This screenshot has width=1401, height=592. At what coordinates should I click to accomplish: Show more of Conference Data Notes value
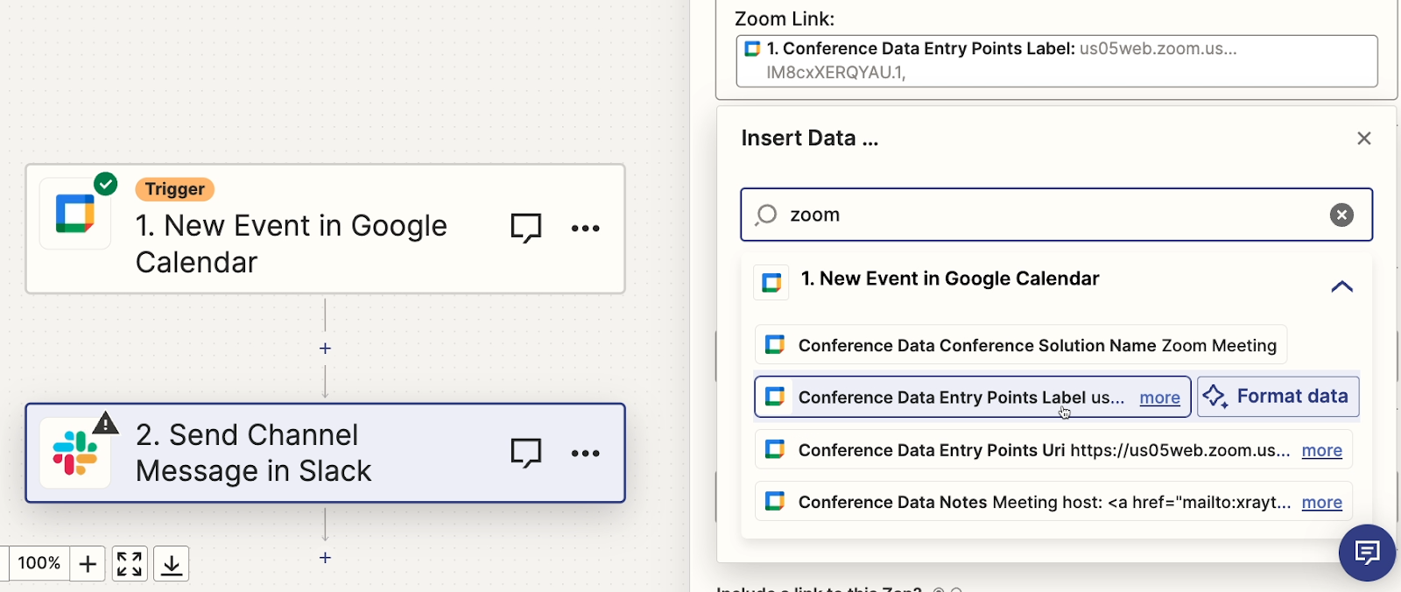1321,503
